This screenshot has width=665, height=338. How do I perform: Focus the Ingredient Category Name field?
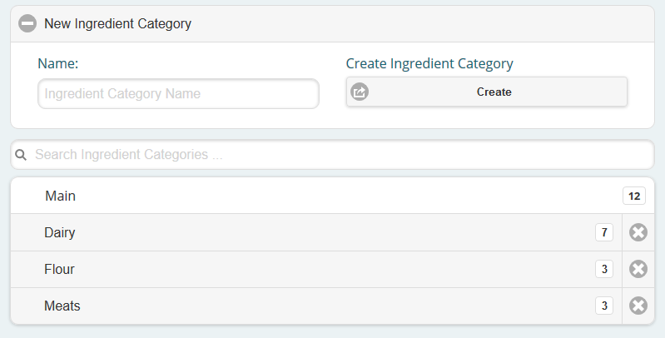(x=179, y=94)
